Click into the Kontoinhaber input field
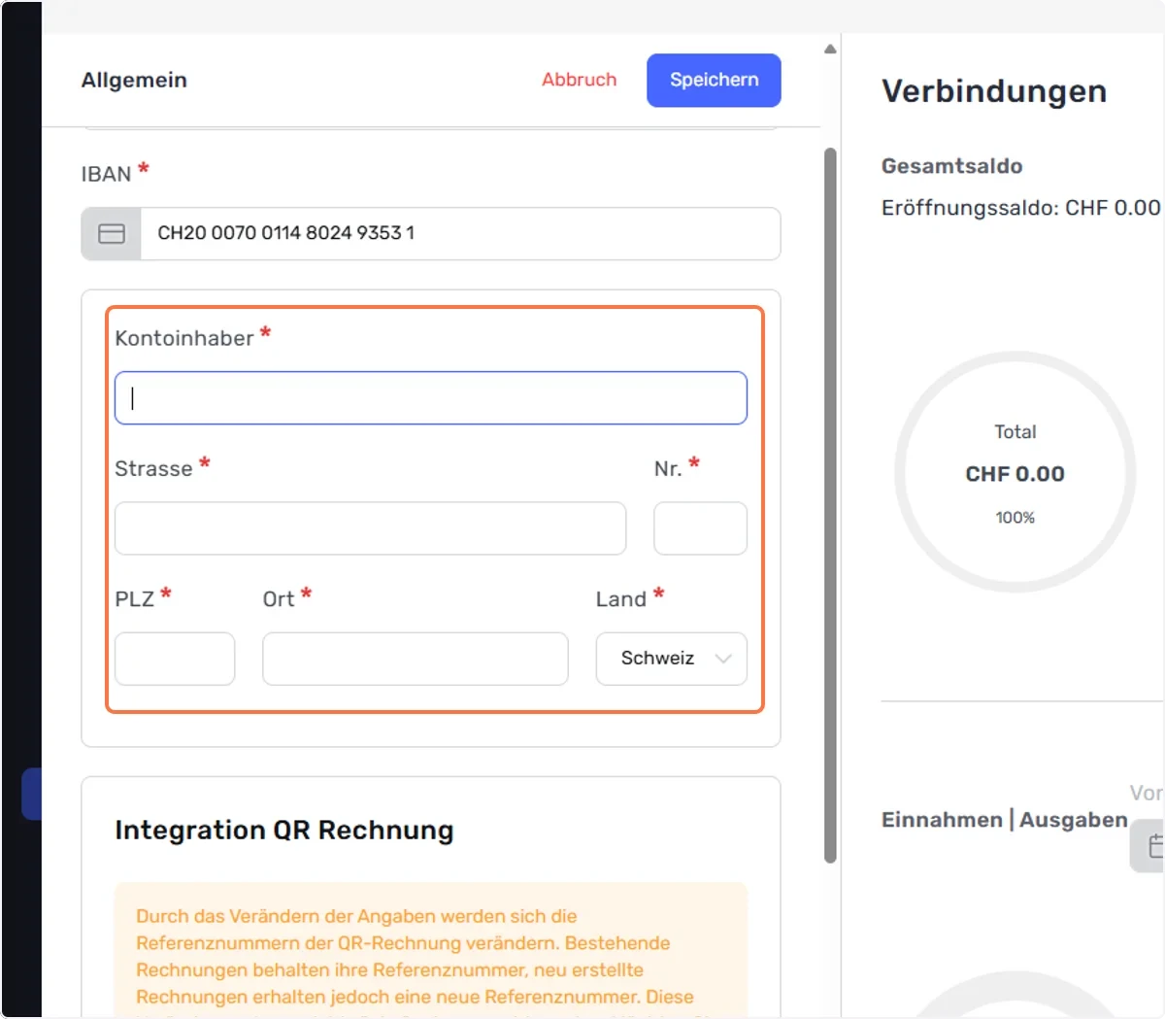Image resolution: width=1165 pixels, height=1019 pixels. 431,397
